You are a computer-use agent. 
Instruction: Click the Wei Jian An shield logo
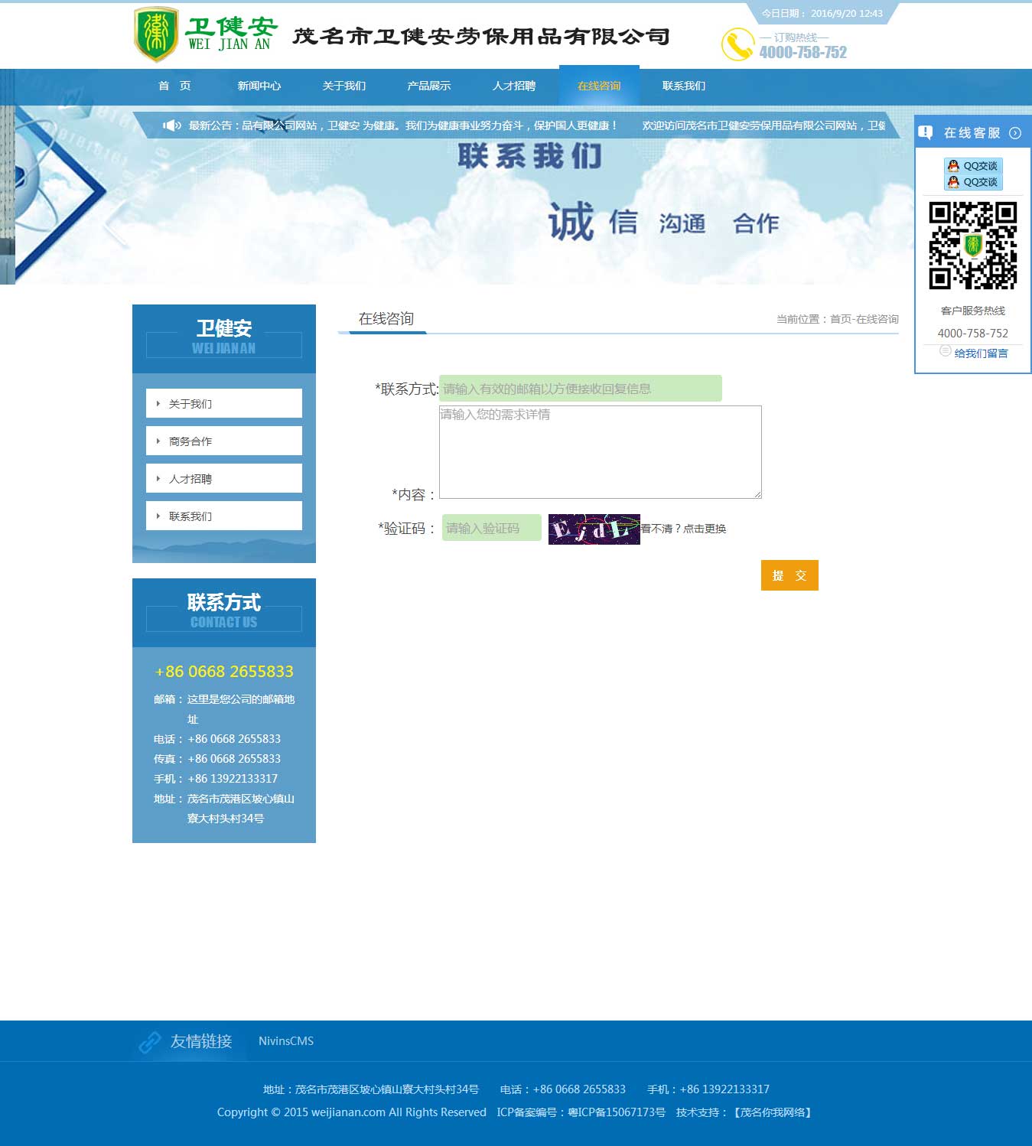click(156, 34)
